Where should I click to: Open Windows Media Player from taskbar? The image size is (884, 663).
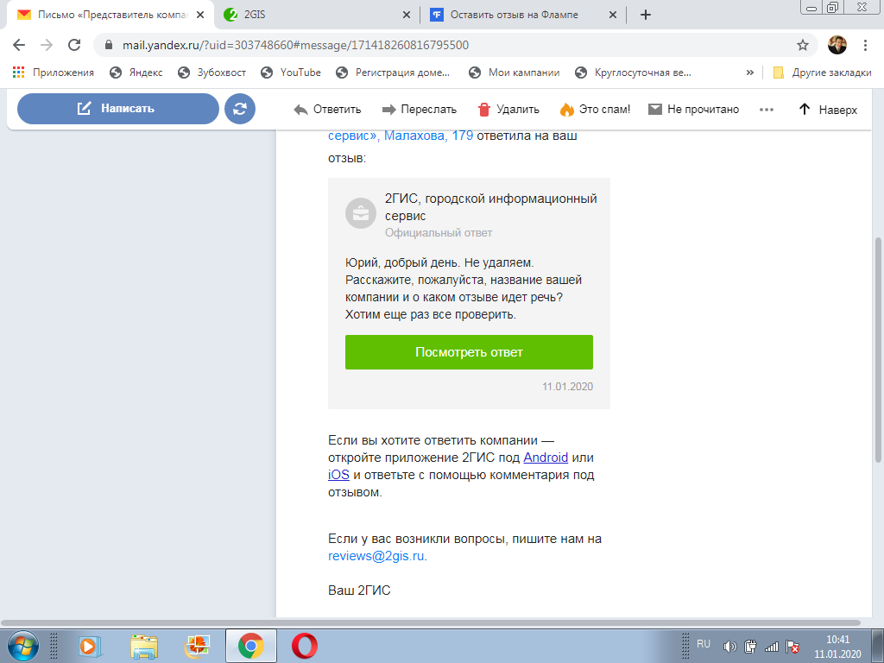pyautogui.click(x=90, y=646)
